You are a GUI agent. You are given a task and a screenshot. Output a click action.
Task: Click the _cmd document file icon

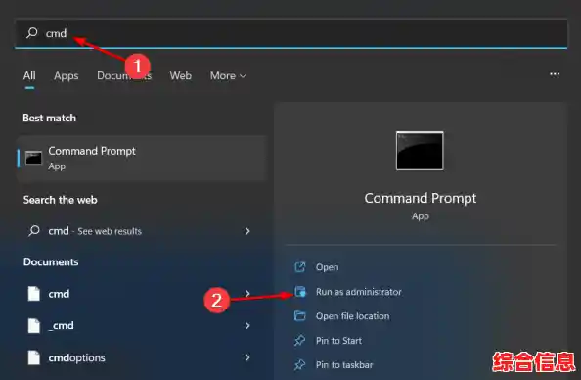click(33, 325)
